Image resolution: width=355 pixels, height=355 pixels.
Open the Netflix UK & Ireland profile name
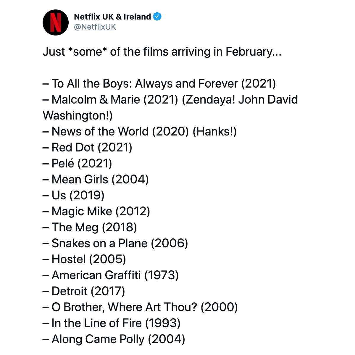112,17
